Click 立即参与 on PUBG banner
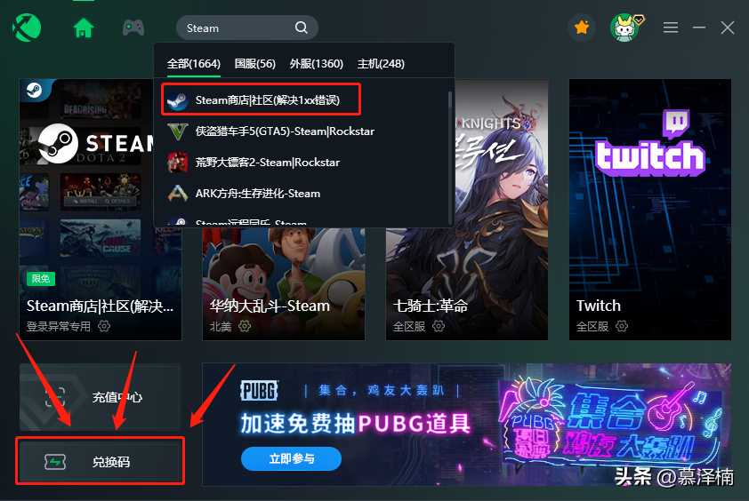Image resolution: width=749 pixels, height=501 pixels. (x=292, y=459)
